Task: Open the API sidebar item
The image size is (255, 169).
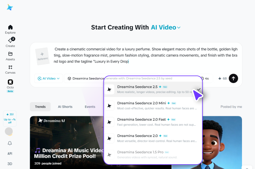Action: [10, 153]
